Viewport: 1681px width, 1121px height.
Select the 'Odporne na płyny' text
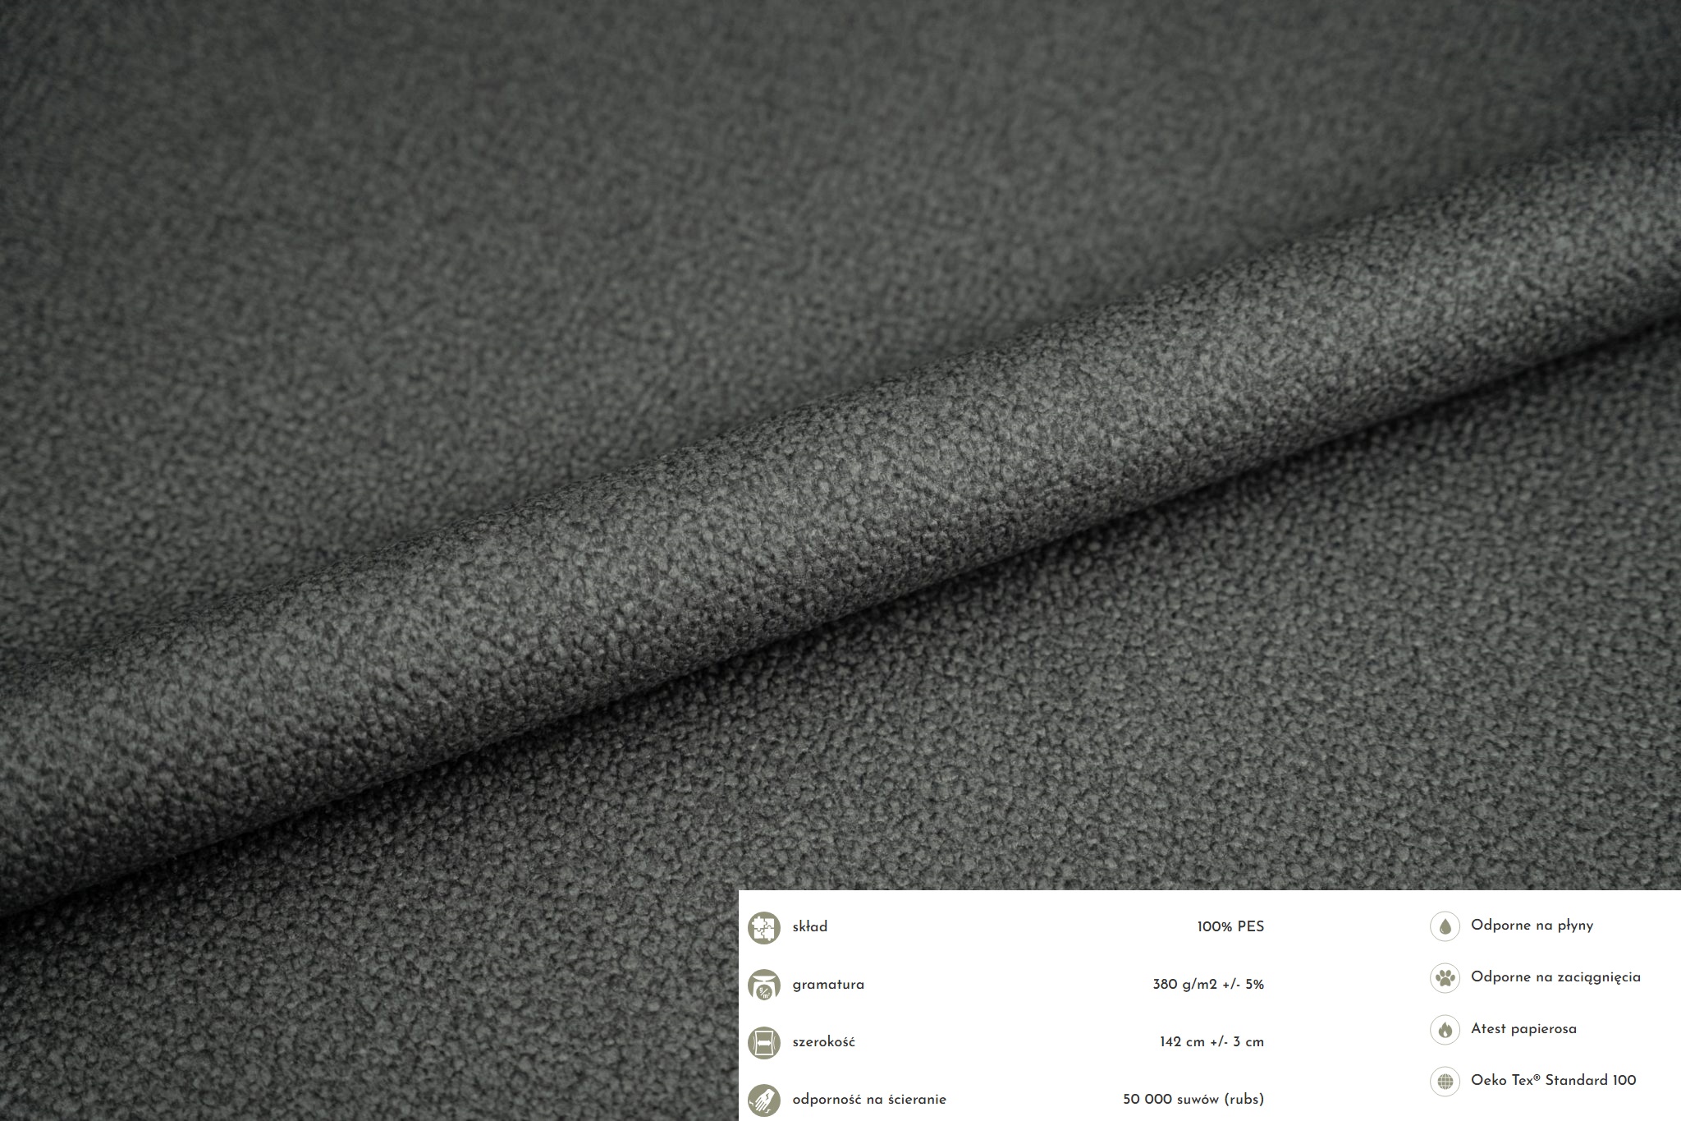1532,926
